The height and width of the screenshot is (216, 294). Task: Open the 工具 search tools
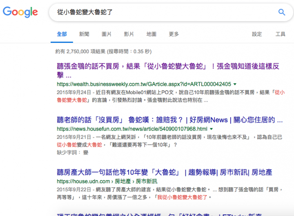coord(280,34)
